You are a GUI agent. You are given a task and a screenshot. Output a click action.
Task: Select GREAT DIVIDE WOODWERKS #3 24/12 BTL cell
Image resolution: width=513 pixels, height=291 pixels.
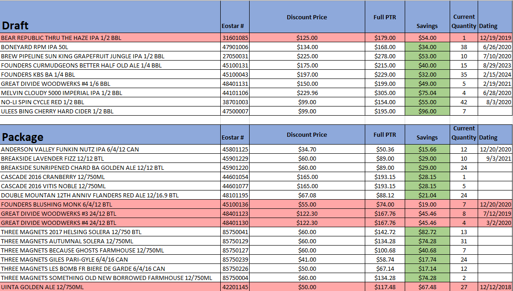(110, 213)
